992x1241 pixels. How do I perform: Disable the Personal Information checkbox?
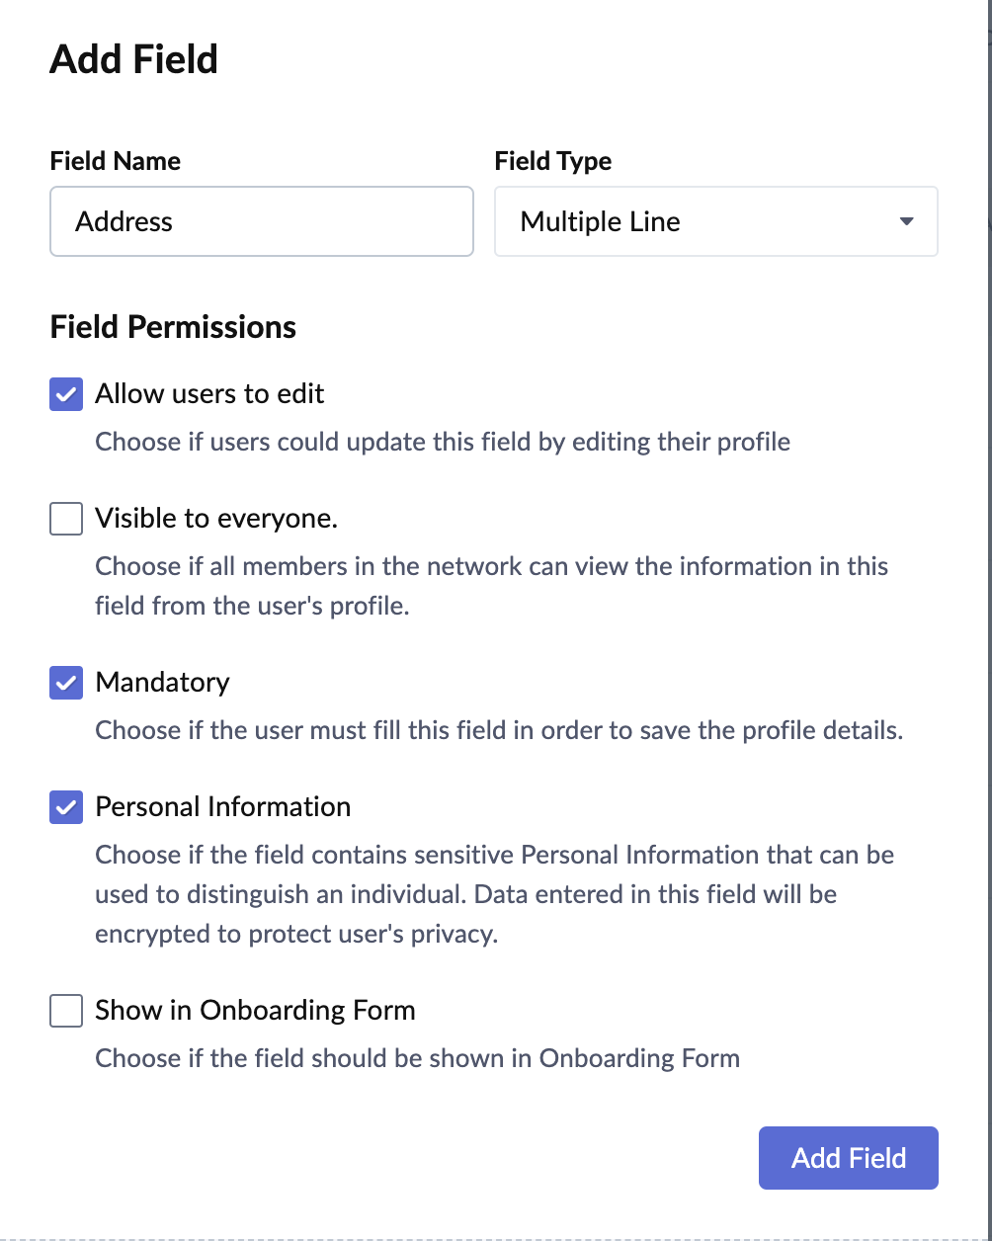coord(66,807)
